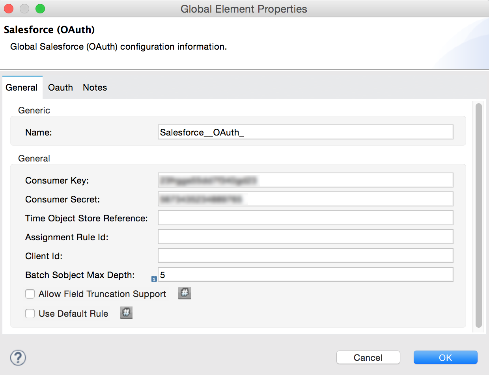Click info icon near Batch Sobject Max Depth
Screen dimensions: 489x375
pos(154,279)
